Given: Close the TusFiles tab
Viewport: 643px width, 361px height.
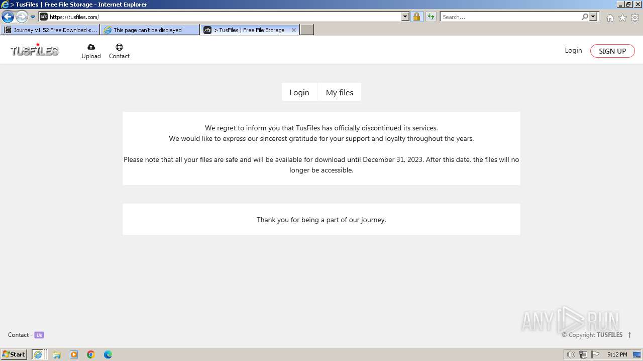Looking at the screenshot, I should click(294, 30).
